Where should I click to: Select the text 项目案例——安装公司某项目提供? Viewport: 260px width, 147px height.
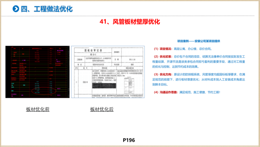[198, 41]
